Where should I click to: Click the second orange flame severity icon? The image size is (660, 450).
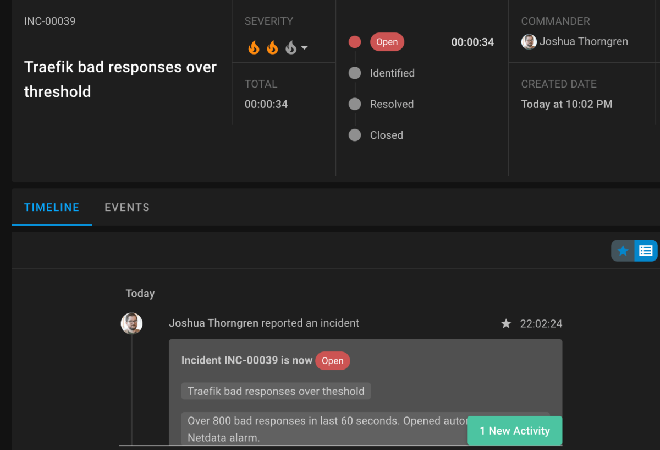click(x=272, y=48)
